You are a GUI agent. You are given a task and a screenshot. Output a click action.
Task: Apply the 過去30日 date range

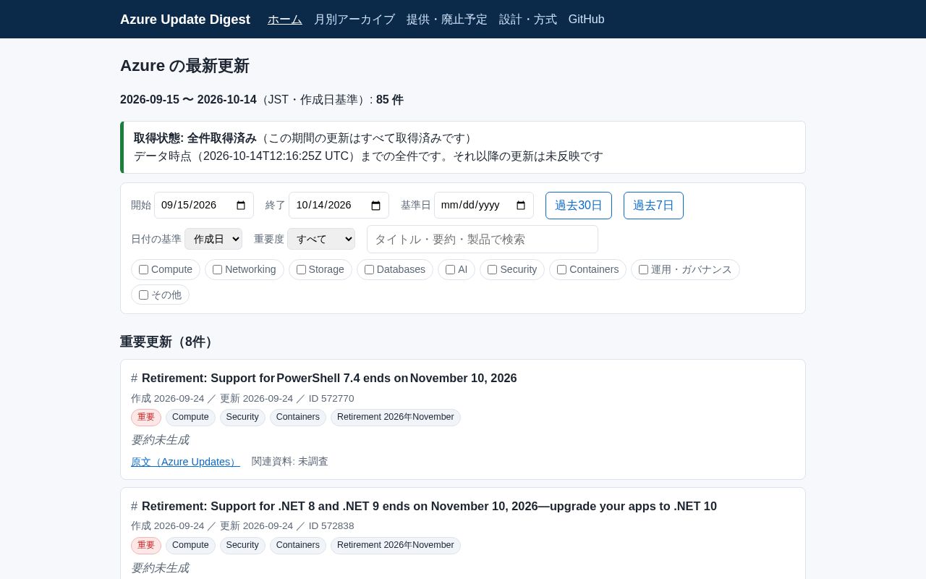pos(579,206)
